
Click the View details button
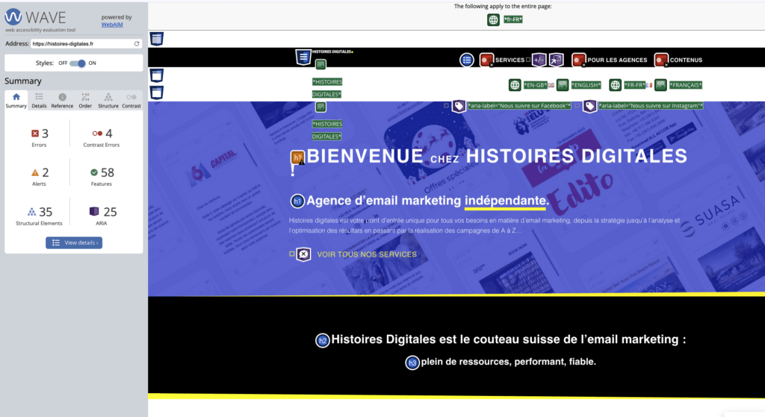pyautogui.click(x=74, y=242)
